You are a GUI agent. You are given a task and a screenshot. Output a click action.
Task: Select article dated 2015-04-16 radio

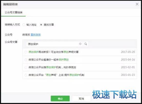26,60
